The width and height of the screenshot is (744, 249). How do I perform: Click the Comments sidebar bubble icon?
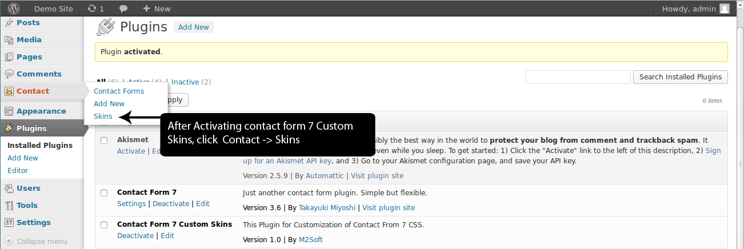click(x=9, y=74)
